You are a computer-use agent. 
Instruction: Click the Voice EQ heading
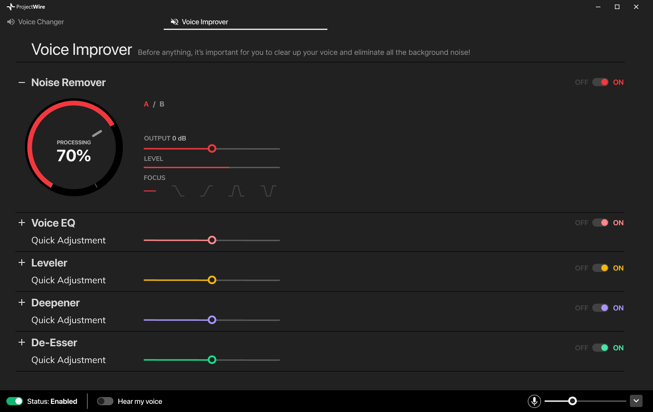53,223
